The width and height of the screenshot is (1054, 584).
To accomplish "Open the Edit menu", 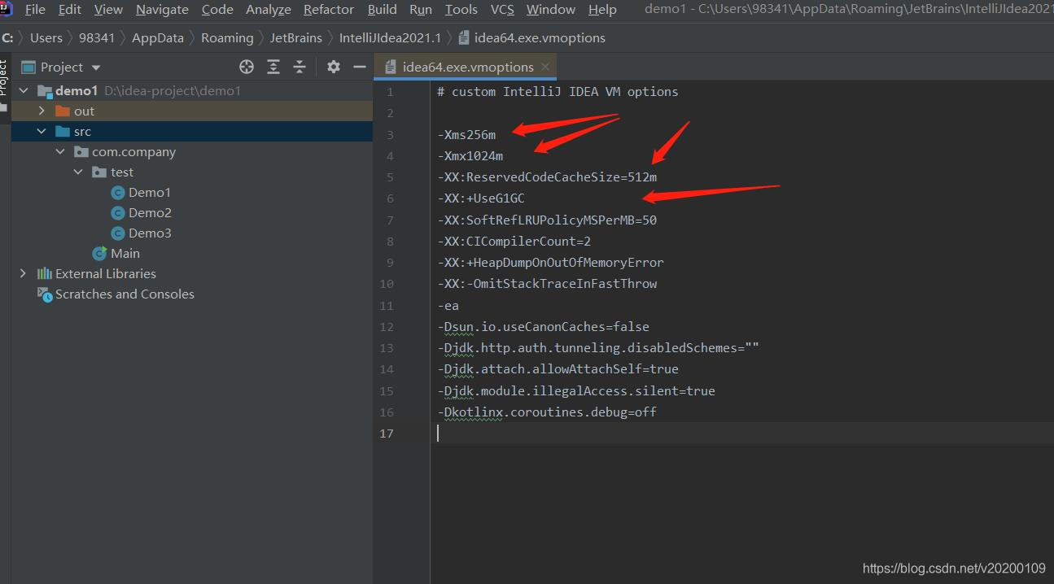I will click(70, 10).
